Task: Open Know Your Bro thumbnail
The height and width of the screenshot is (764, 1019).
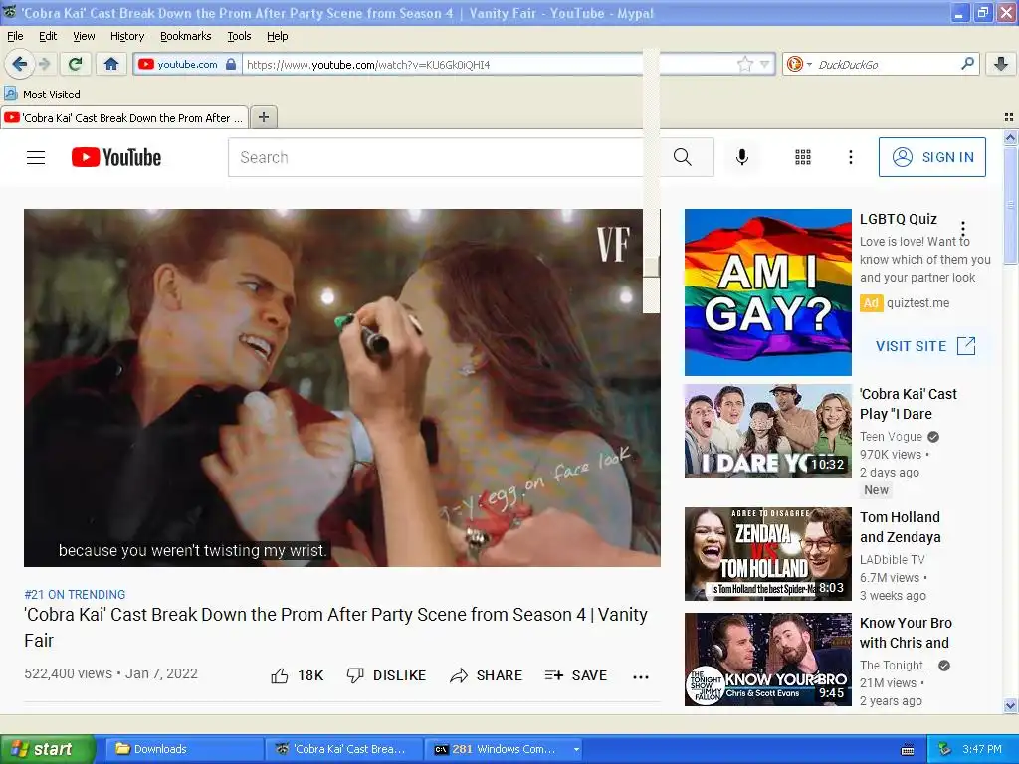Action: 767,659
